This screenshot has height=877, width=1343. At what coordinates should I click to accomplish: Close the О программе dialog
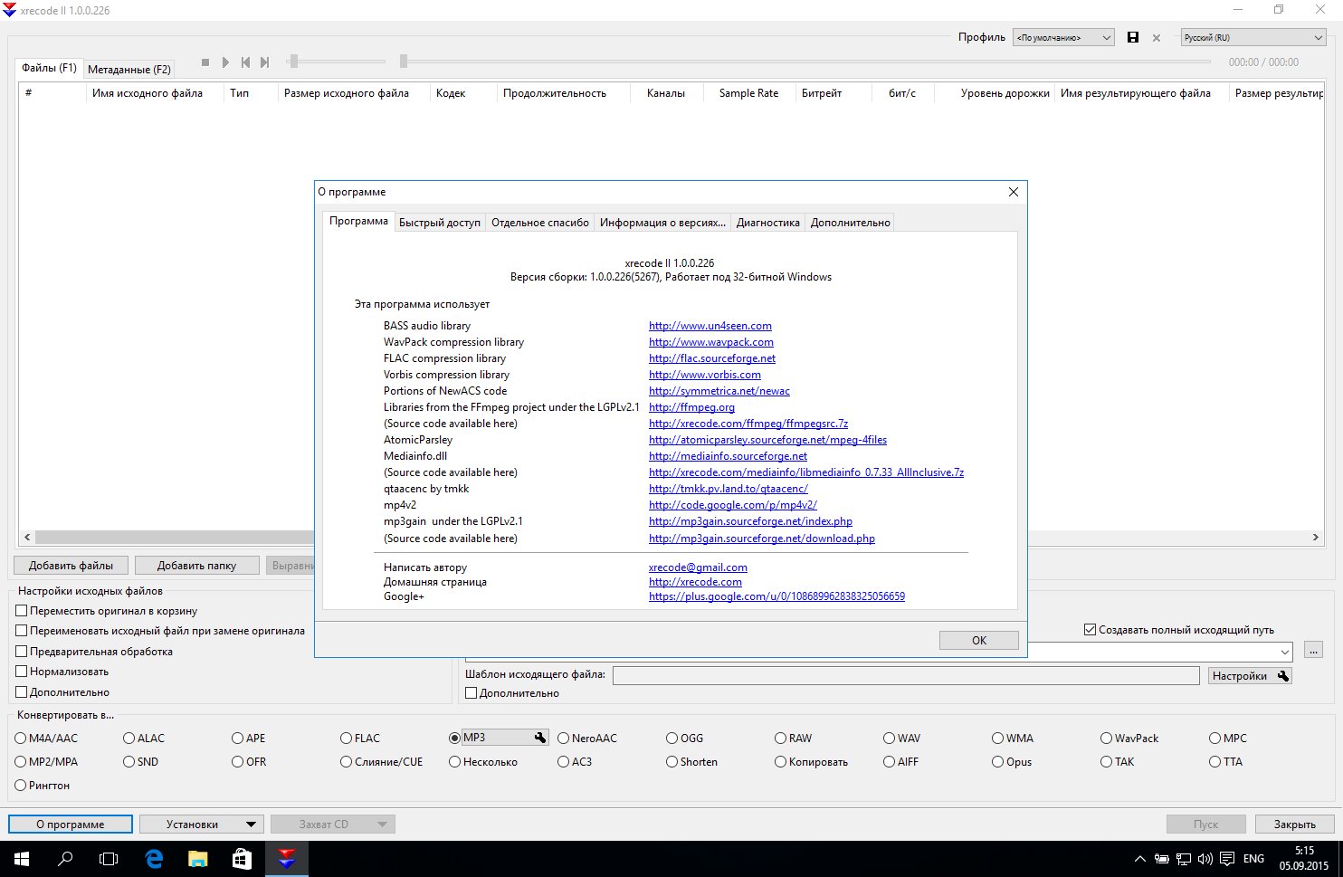tap(1014, 192)
